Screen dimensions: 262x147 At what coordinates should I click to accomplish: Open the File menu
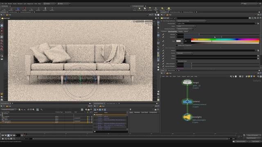point(2,4)
